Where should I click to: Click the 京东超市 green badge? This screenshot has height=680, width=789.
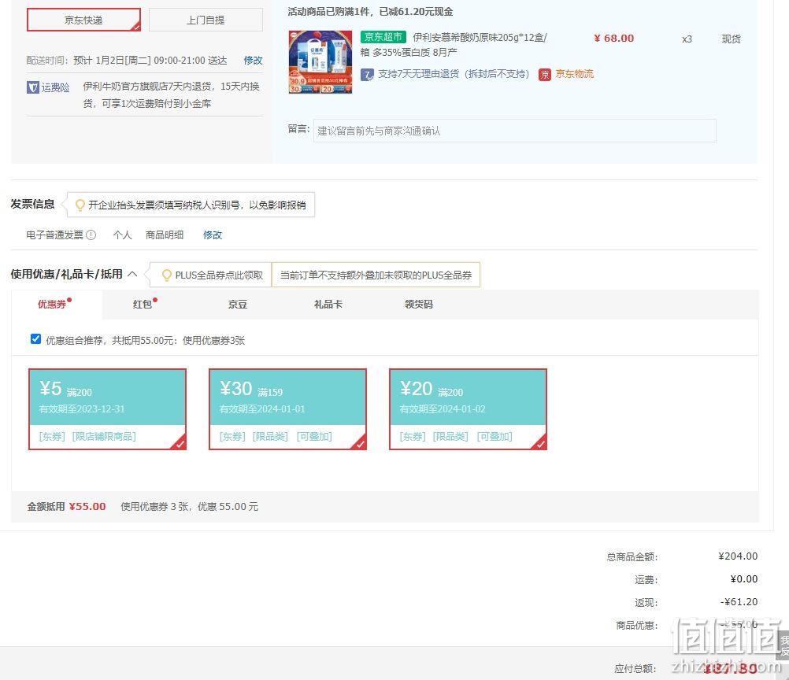[x=383, y=37]
